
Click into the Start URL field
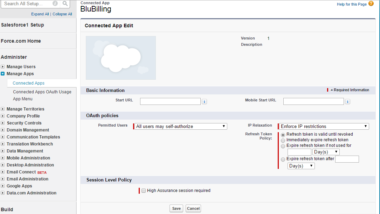170,101
